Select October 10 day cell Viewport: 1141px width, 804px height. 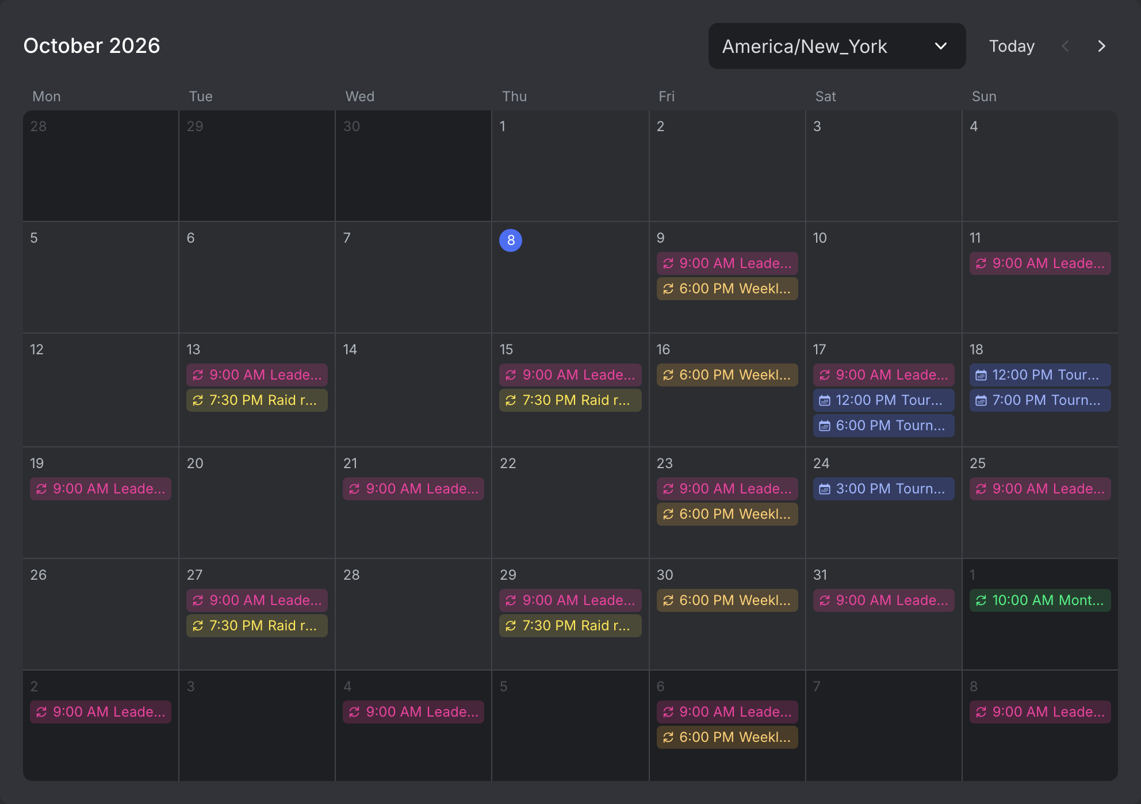click(883, 277)
